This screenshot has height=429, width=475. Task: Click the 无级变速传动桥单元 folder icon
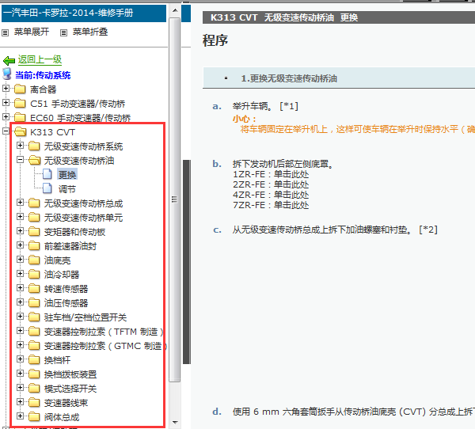pos(34,217)
